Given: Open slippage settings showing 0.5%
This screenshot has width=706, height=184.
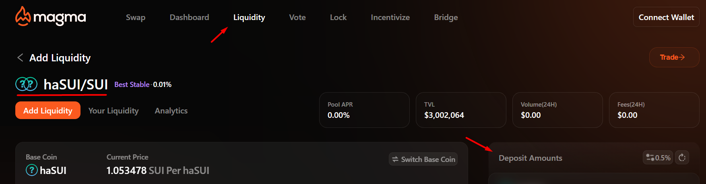Looking at the screenshot, I should pyautogui.click(x=658, y=158).
